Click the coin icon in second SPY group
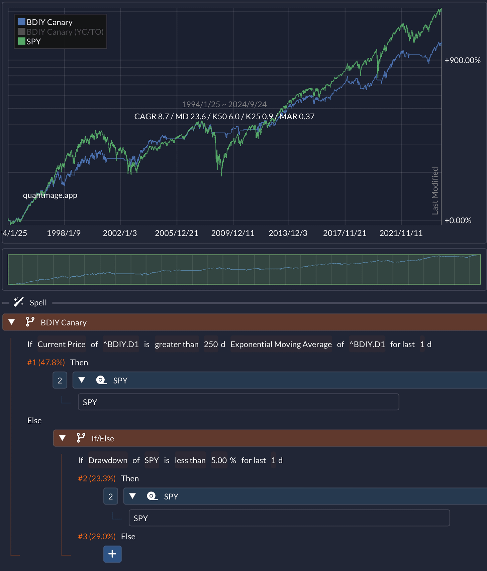This screenshot has height=571, width=487. (152, 496)
